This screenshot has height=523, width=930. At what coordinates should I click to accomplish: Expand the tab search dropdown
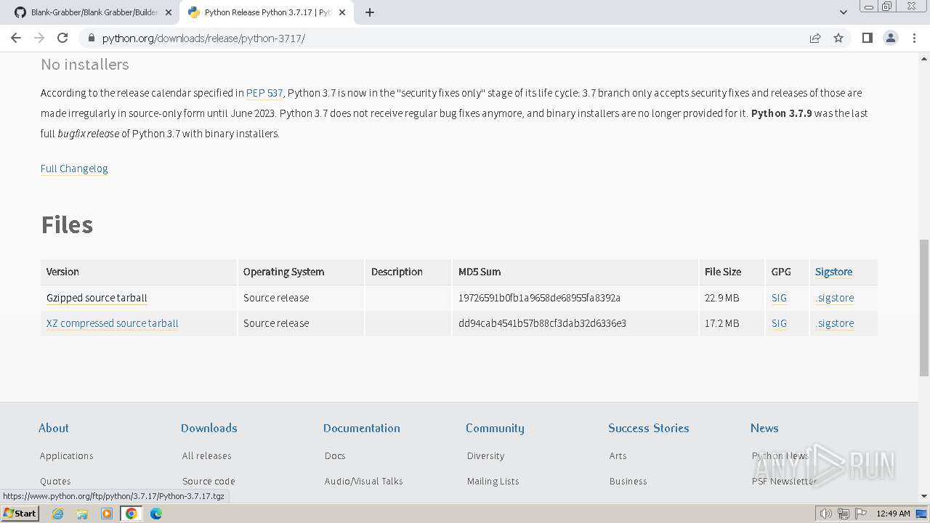coord(843,12)
